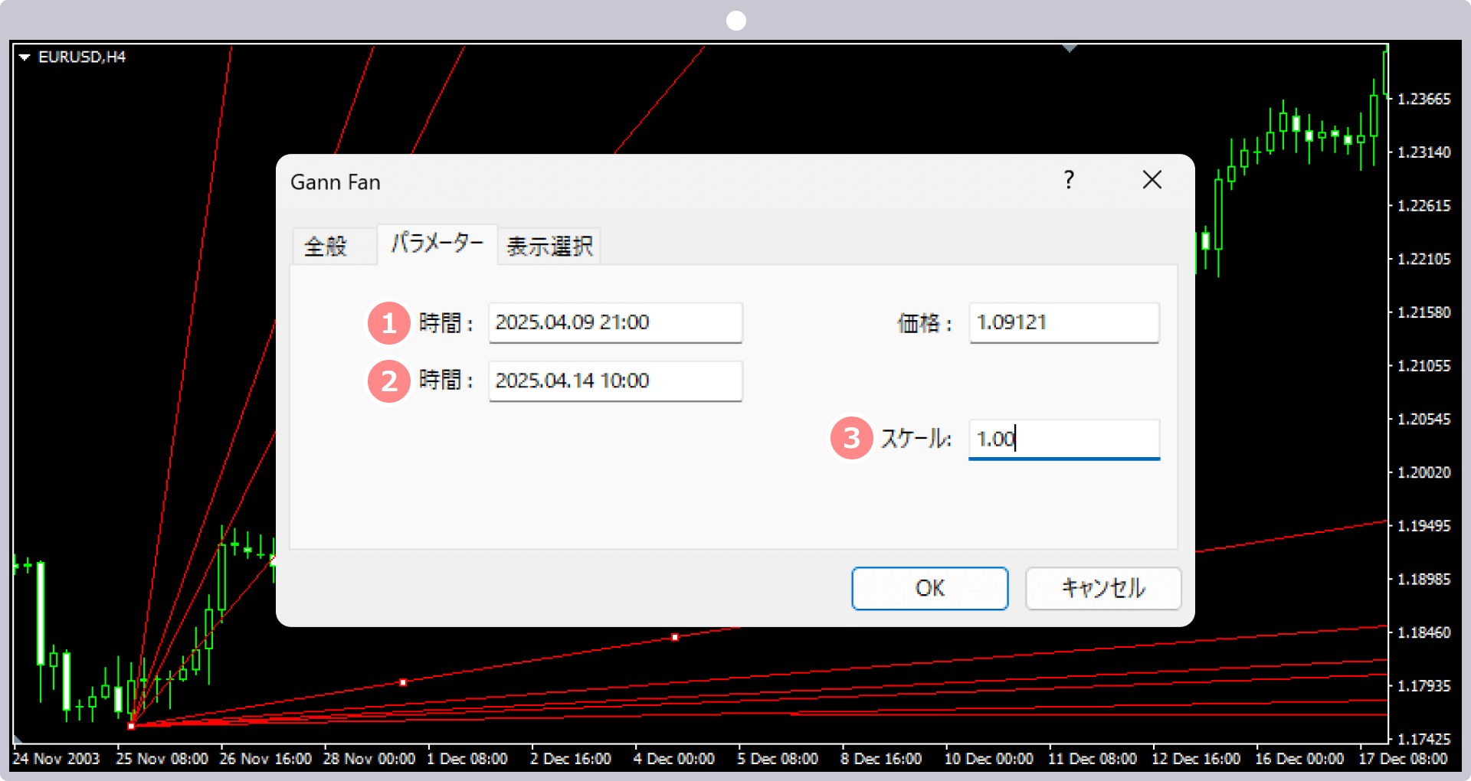Image resolution: width=1471 pixels, height=781 pixels.
Task: Focus the 価格 field showing 1.09121
Action: click(x=1063, y=322)
